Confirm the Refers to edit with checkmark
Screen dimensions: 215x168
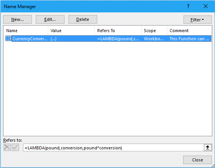point(15,147)
